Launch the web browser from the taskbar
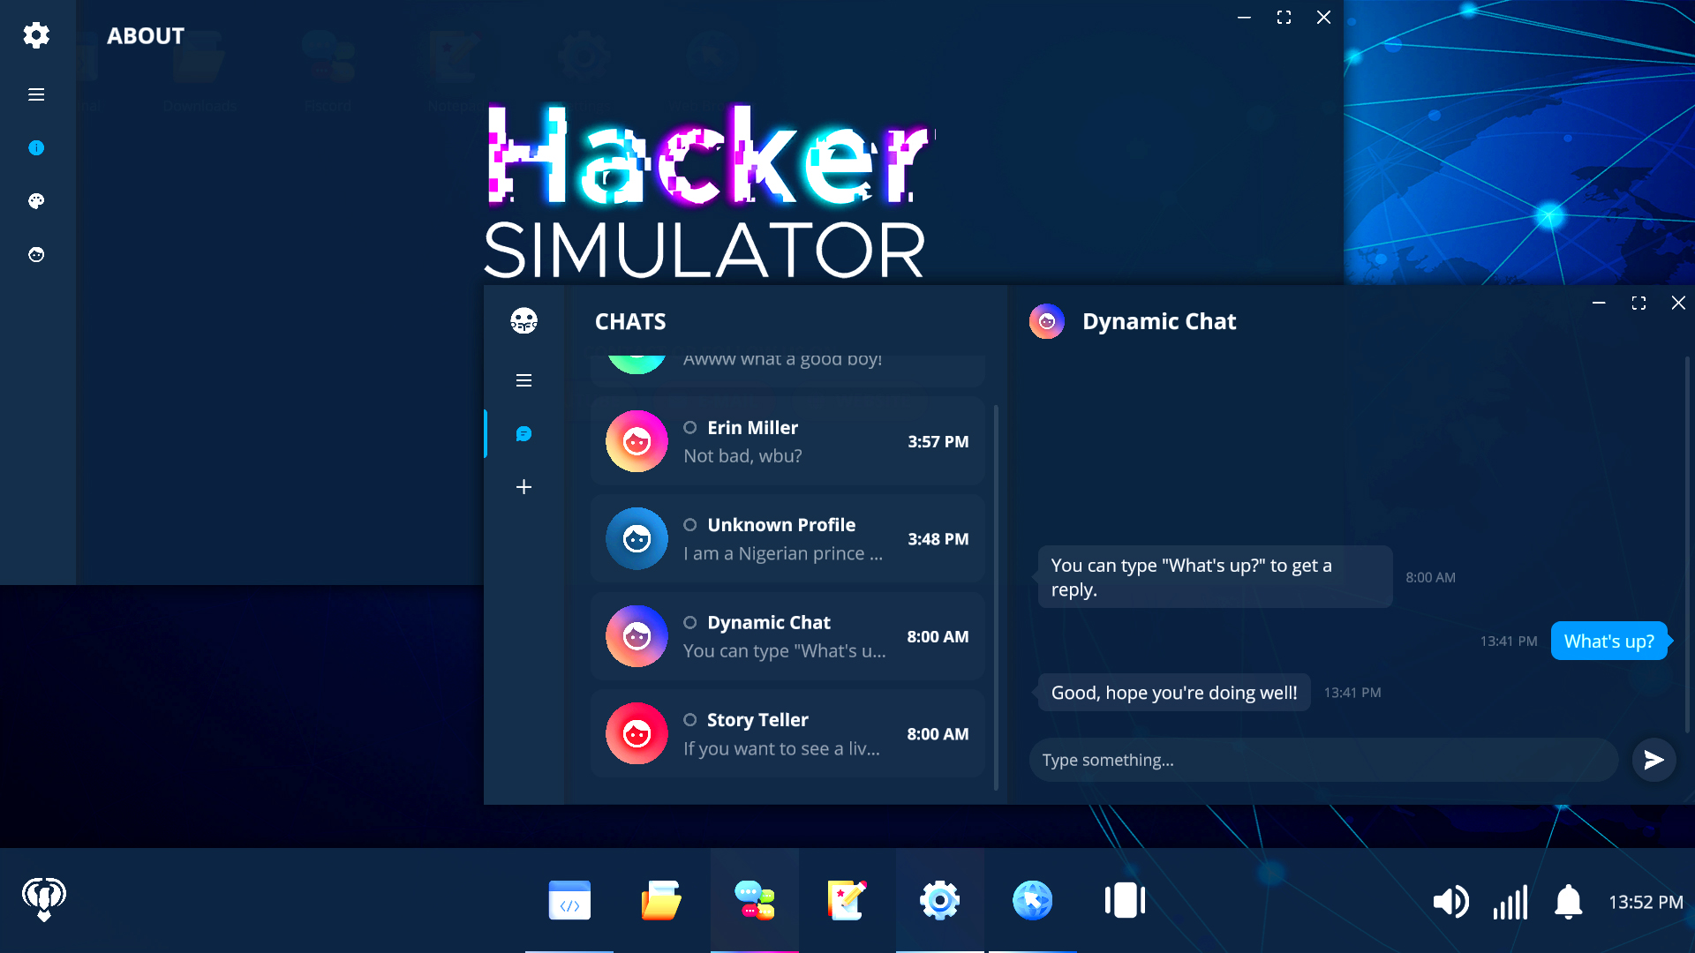This screenshot has width=1695, height=953. (1032, 900)
